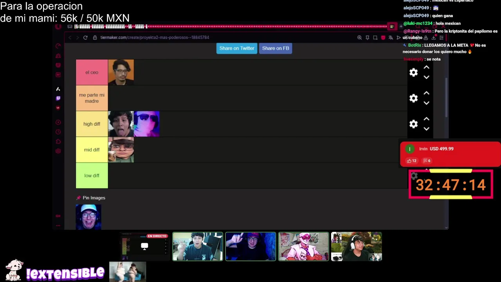Open the player icon in sidebar
The image size is (501, 282).
click(58, 122)
